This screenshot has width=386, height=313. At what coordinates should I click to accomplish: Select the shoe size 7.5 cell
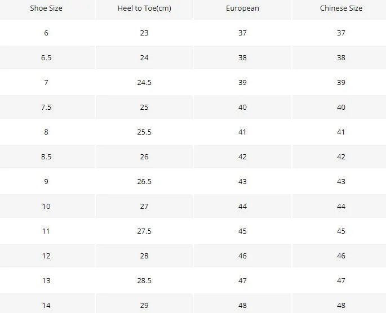click(46, 107)
